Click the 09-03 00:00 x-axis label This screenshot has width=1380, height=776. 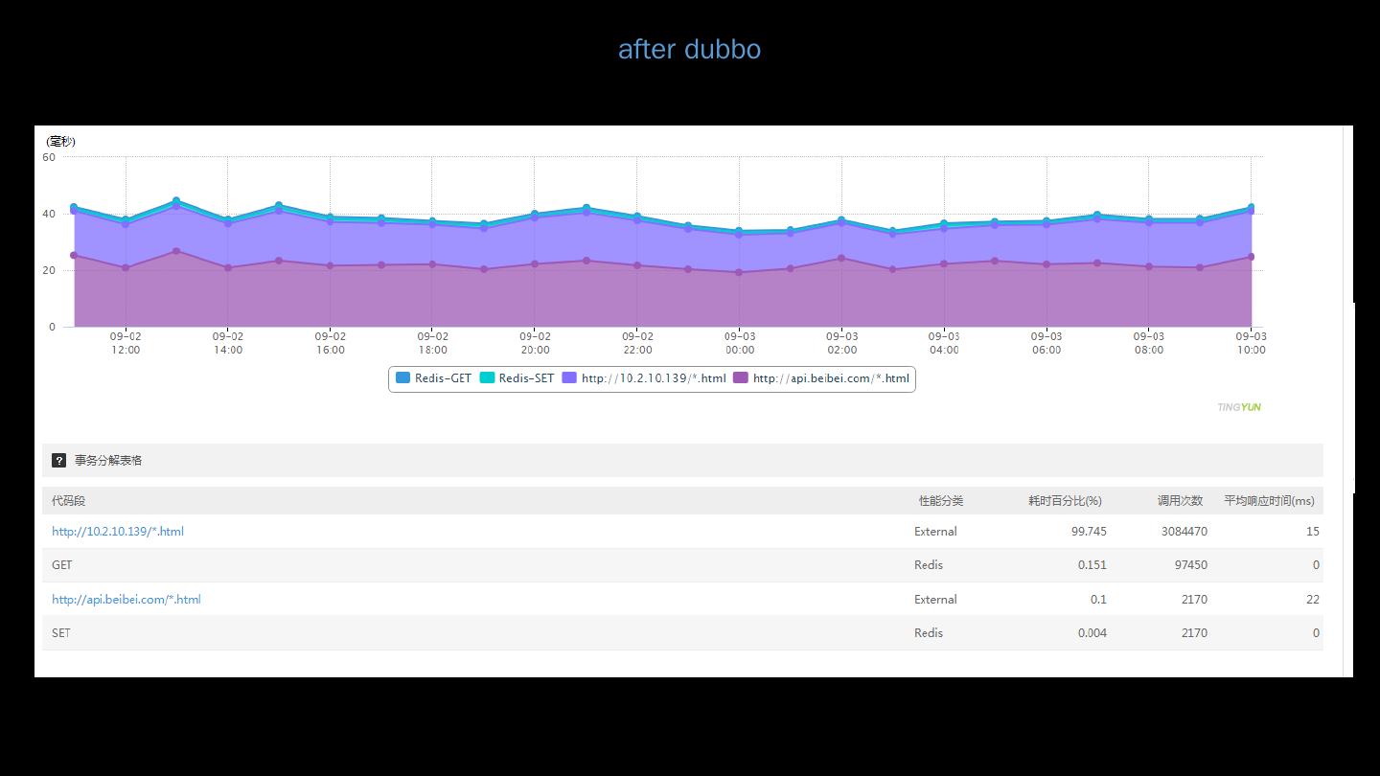740,343
